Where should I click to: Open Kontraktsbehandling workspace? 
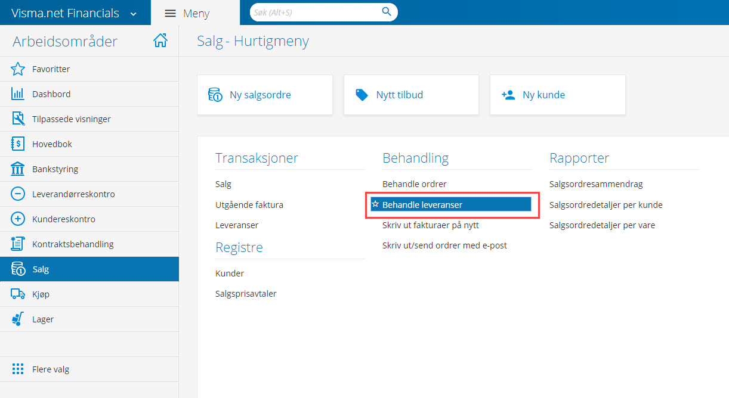89,244
